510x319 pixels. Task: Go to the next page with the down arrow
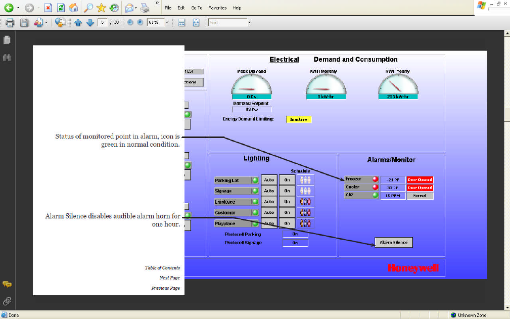(x=90, y=23)
